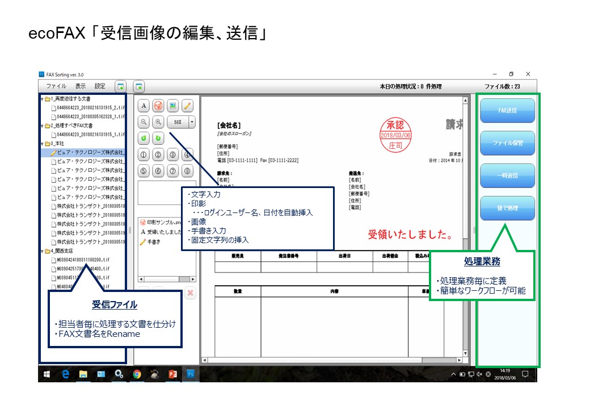Screen dimensions: 590x409
Task: Select the 受領いたしました fixed text item
Action: (161, 232)
